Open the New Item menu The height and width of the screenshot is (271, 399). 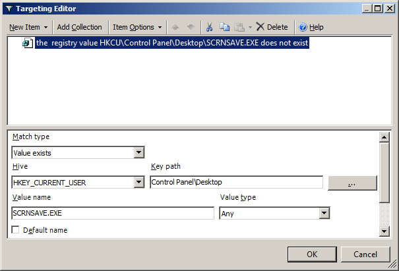tap(28, 27)
